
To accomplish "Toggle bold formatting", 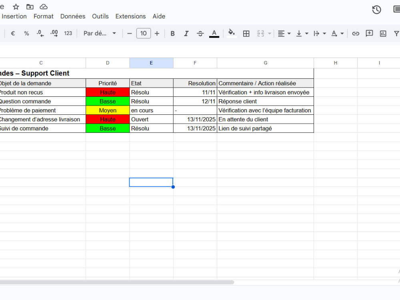I will point(172,34).
